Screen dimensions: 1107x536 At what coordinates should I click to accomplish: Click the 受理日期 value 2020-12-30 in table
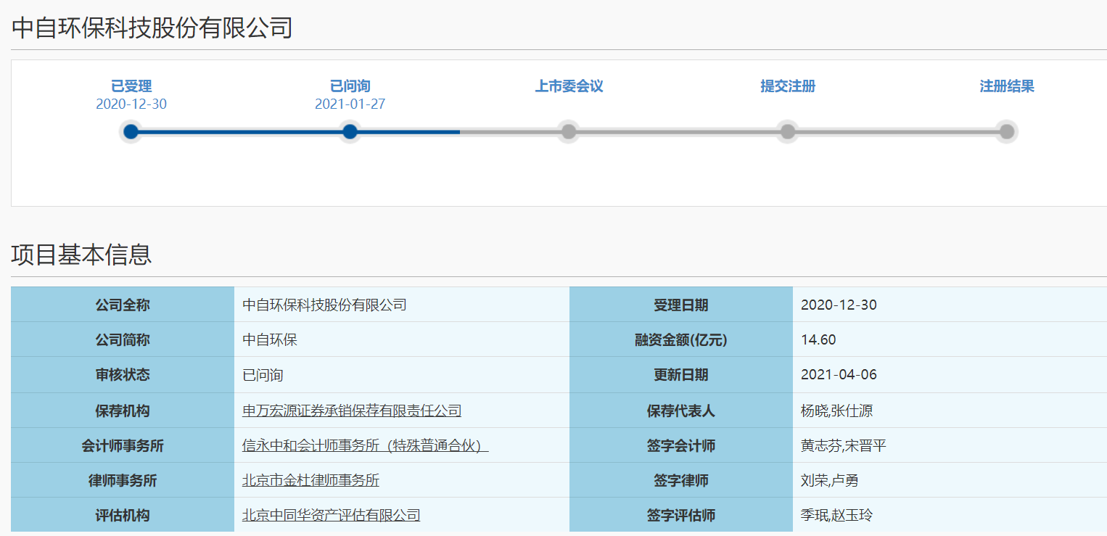(839, 305)
